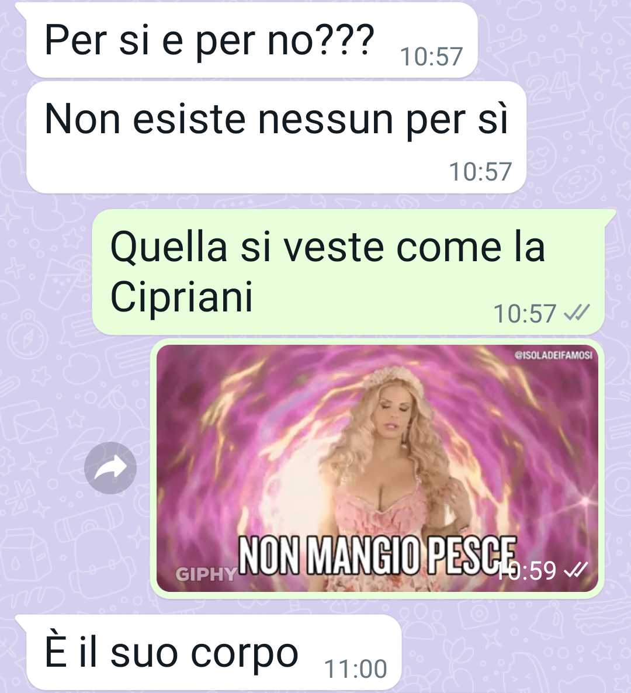This screenshot has width=631, height=693.
Task: Click the word "Cipriani" in the green bubble
Action: point(181,296)
